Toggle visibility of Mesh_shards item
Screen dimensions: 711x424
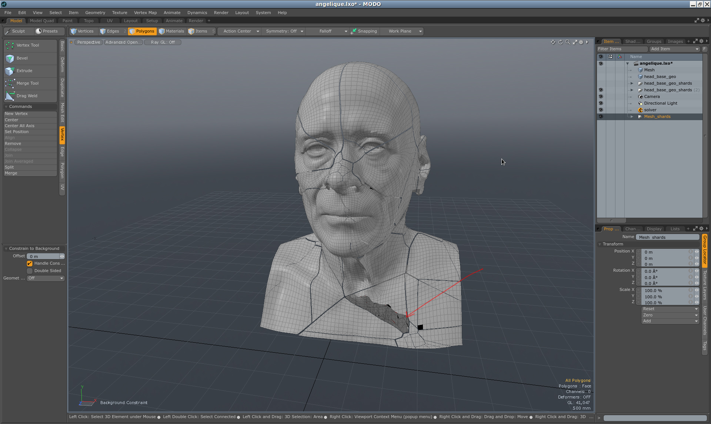coord(601,117)
